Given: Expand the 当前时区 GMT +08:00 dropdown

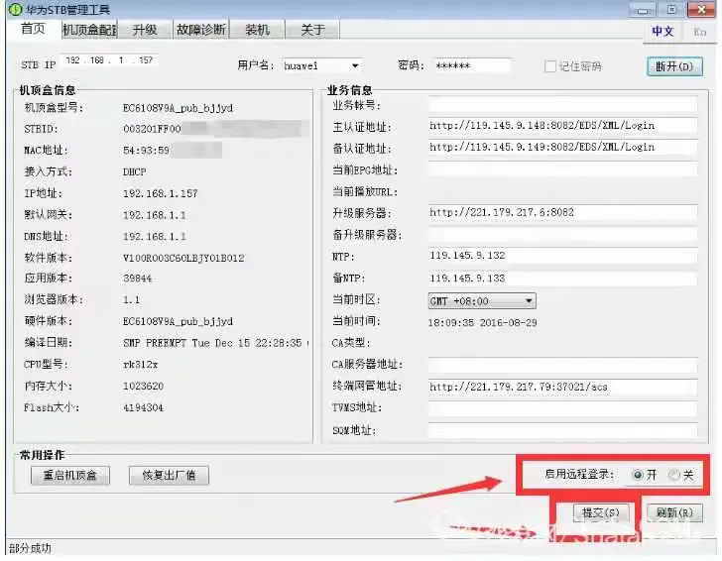Looking at the screenshot, I should (x=528, y=300).
